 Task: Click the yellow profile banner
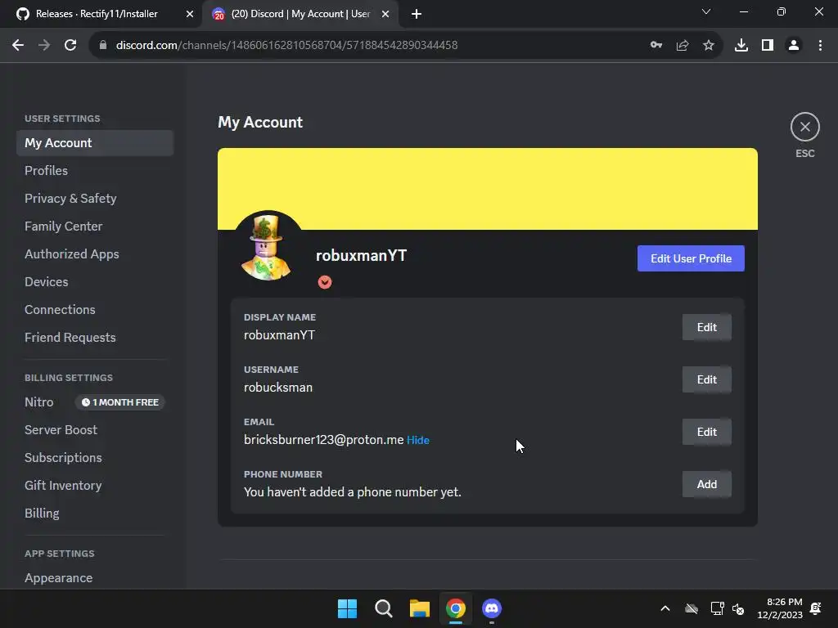[x=488, y=189]
